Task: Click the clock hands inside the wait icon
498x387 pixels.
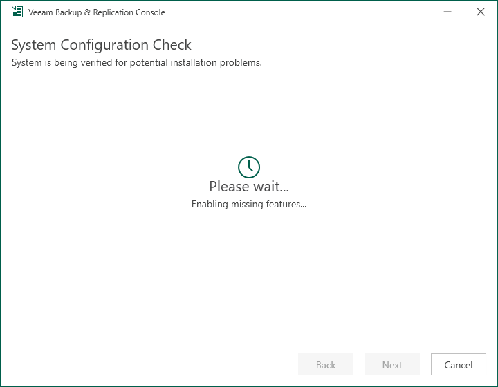Action: pos(250,167)
